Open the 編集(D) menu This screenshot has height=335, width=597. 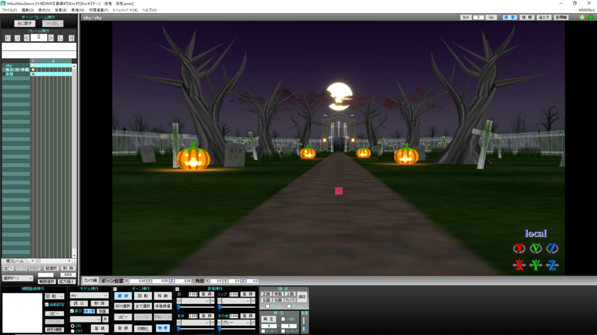click(27, 11)
